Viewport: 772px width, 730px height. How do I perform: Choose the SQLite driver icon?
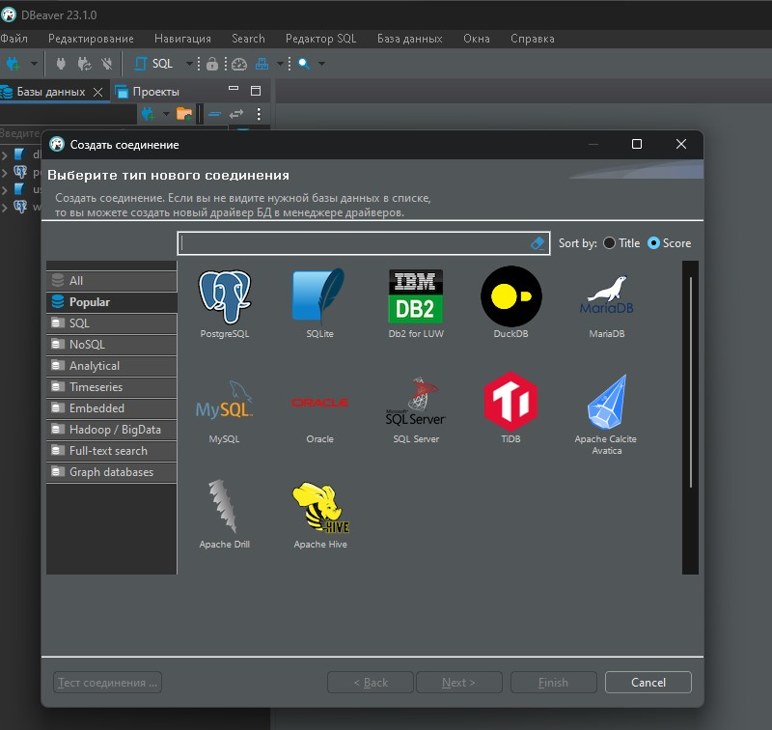[319, 303]
